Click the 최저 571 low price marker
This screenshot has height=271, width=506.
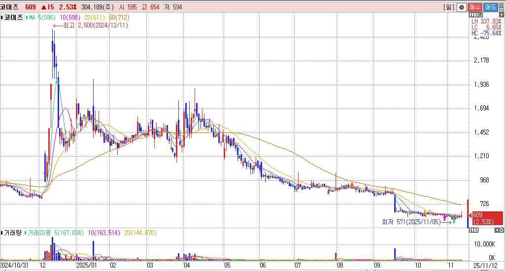coord(410,222)
